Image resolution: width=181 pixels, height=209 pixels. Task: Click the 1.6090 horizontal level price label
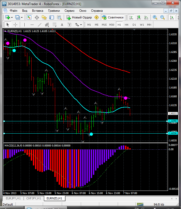(172, 121)
